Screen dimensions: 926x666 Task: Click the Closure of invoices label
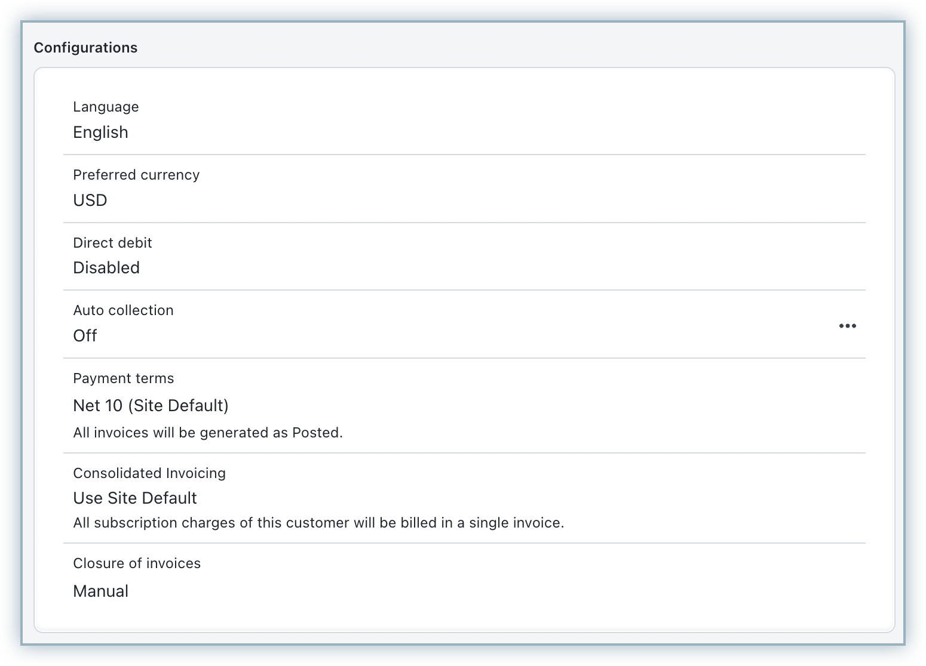(x=137, y=563)
